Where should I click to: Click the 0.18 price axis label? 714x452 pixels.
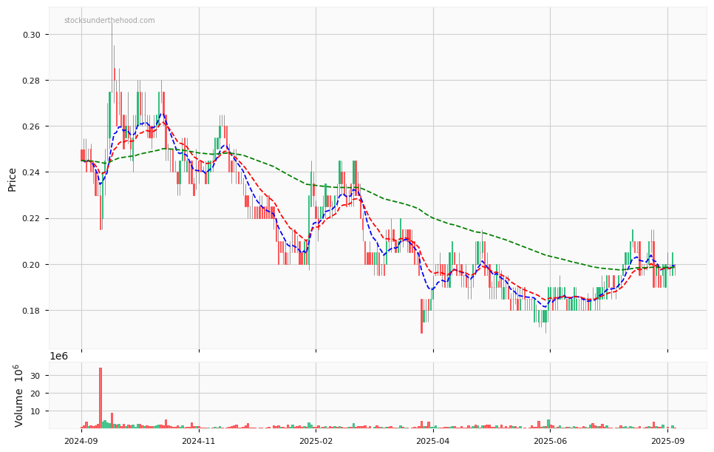32,311
